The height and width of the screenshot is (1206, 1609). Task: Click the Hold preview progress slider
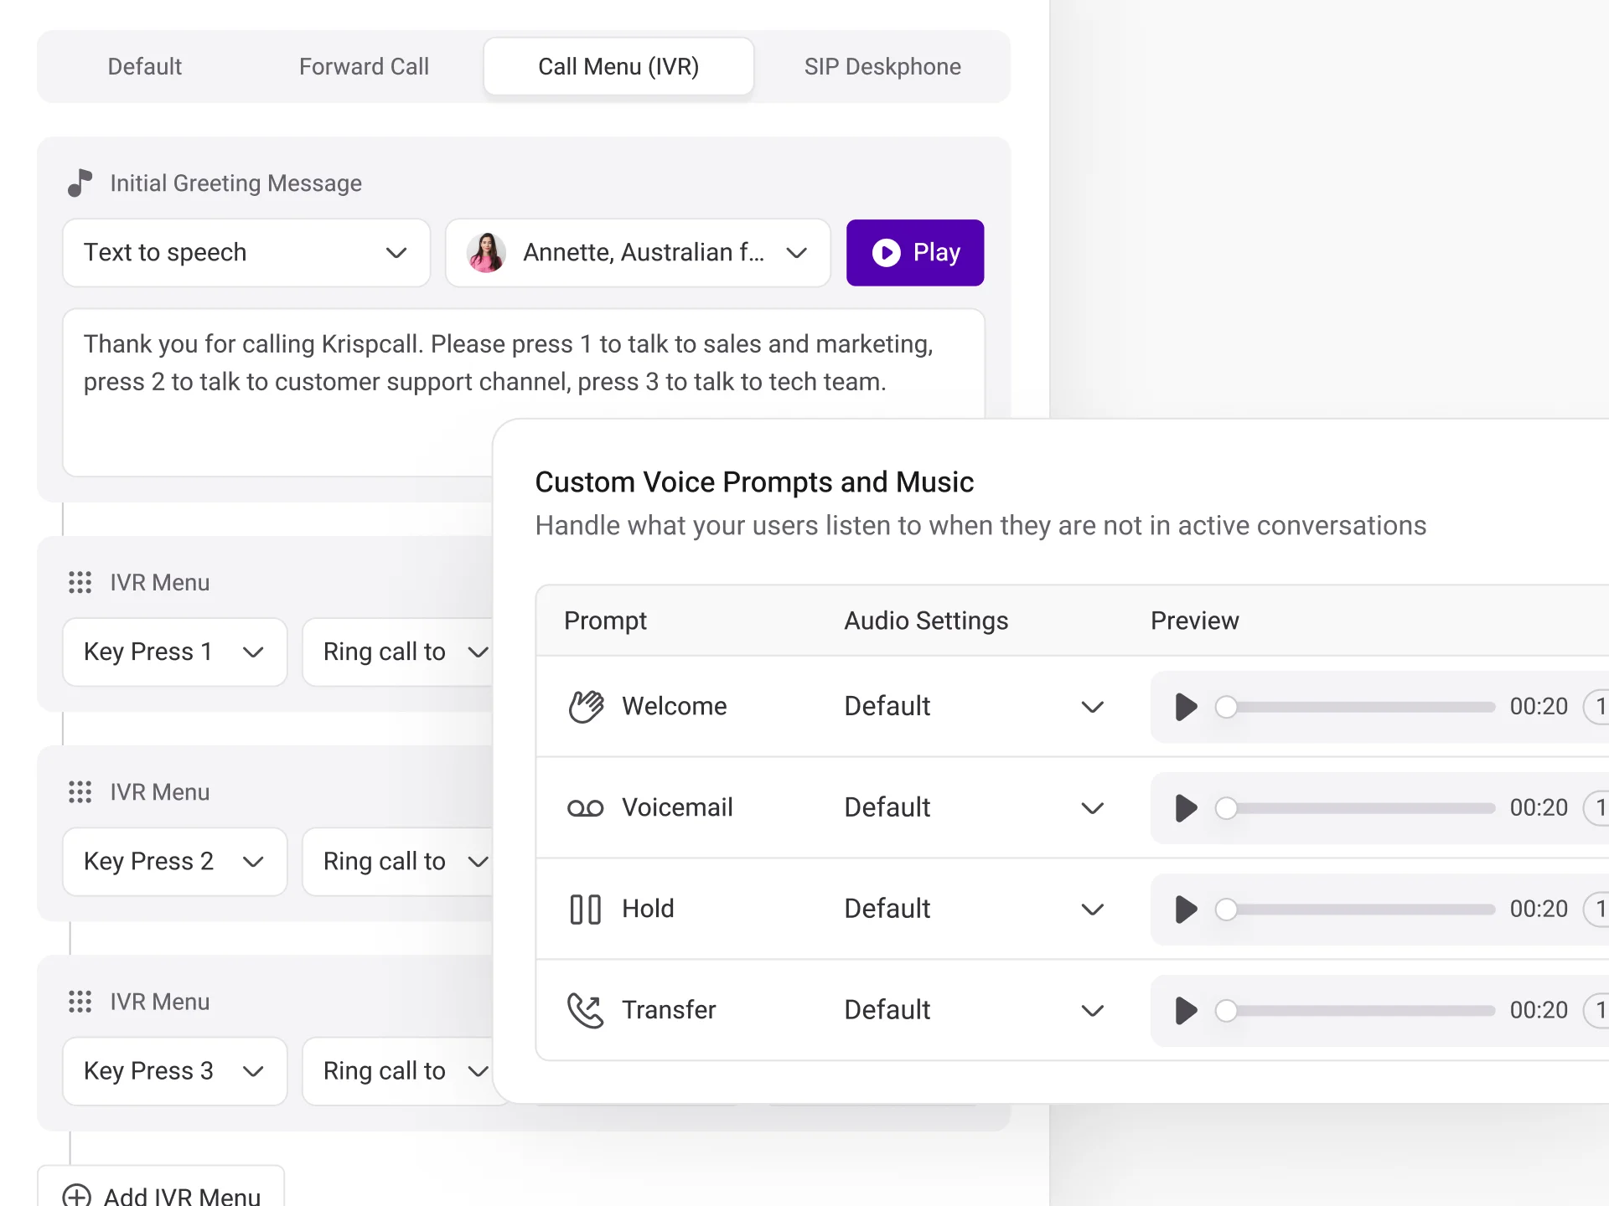tap(1355, 910)
